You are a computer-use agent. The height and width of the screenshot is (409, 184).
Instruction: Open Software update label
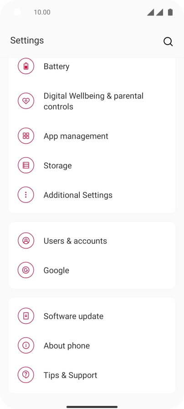73,316
